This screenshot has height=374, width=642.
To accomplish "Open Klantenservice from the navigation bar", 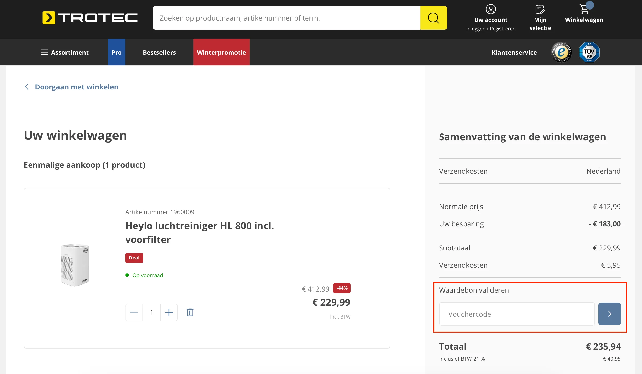I will (x=514, y=52).
